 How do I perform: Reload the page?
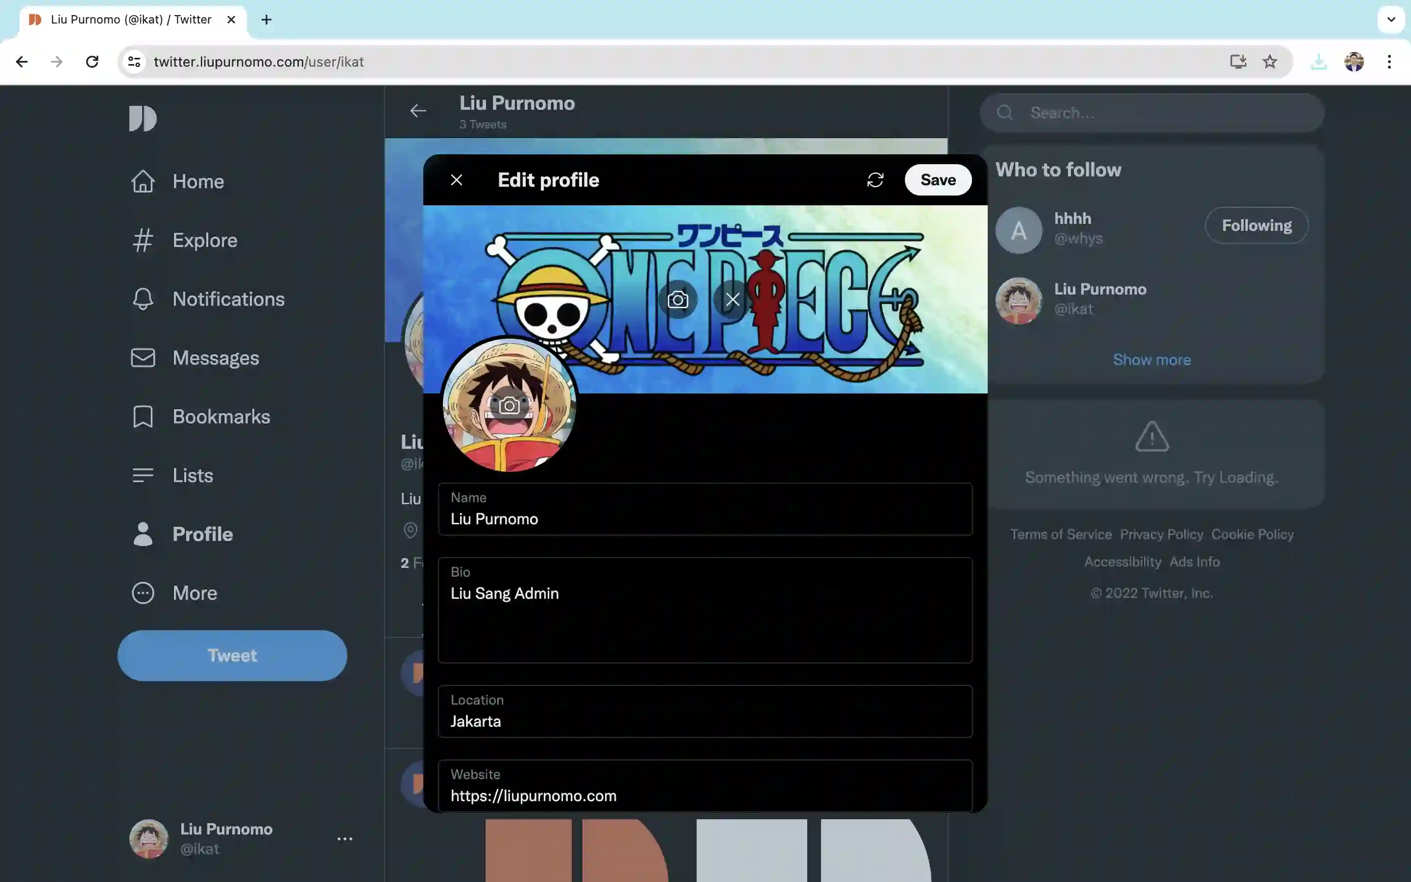coord(92,62)
